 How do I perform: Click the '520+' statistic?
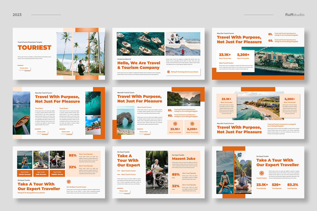click(276, 185)
